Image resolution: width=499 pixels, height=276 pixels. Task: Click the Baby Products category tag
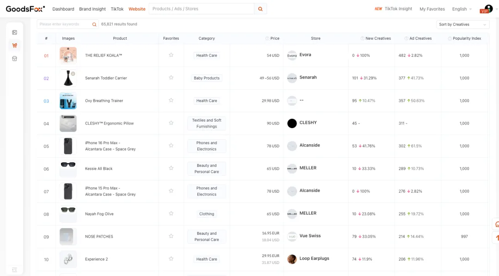[x=207, y=78]
